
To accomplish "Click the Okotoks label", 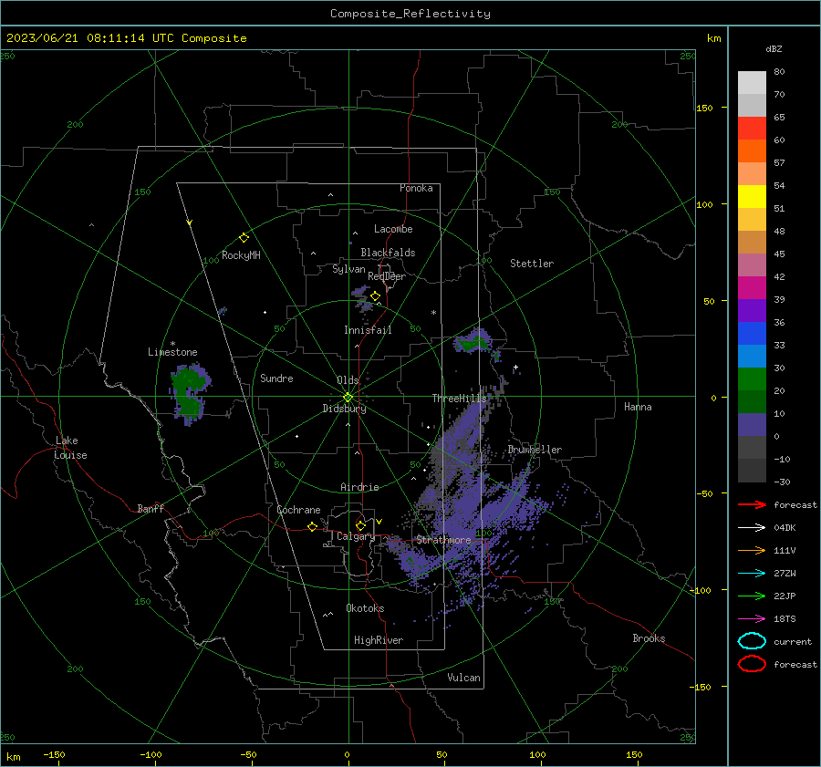I will (365, 608).
